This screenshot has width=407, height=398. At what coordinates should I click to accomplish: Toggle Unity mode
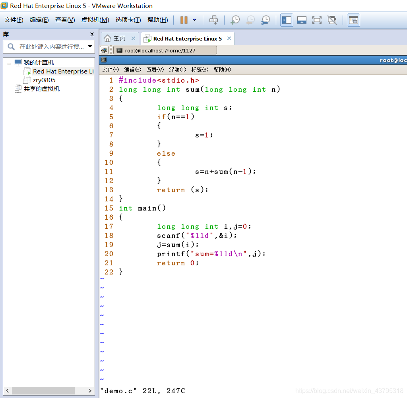pos(332,20)
